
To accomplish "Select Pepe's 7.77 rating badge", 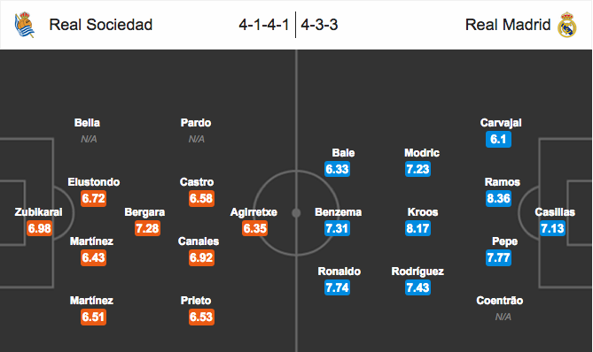I will point(498,257).
